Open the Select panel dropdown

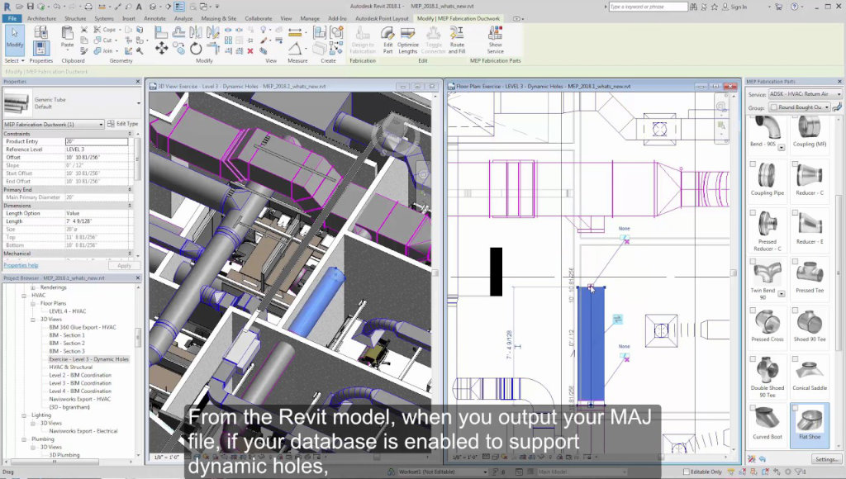click(15, 61)
